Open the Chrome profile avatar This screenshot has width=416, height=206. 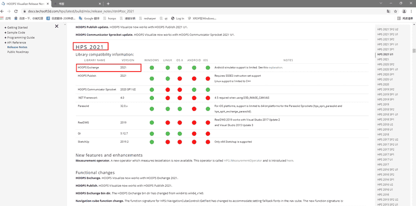404,11
